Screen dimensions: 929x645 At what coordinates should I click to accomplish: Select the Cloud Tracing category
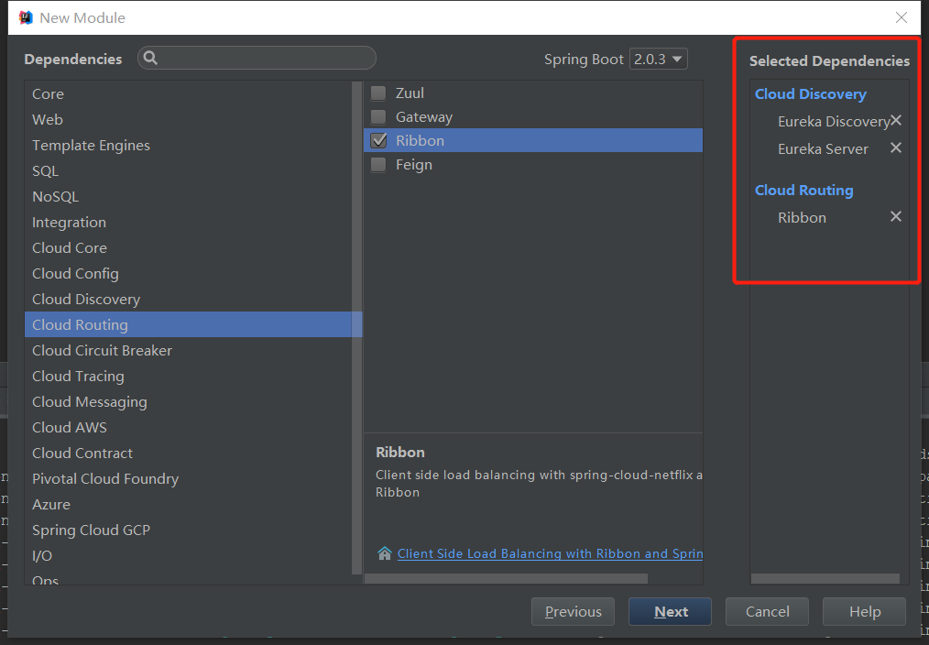click(x=189, y=377)
